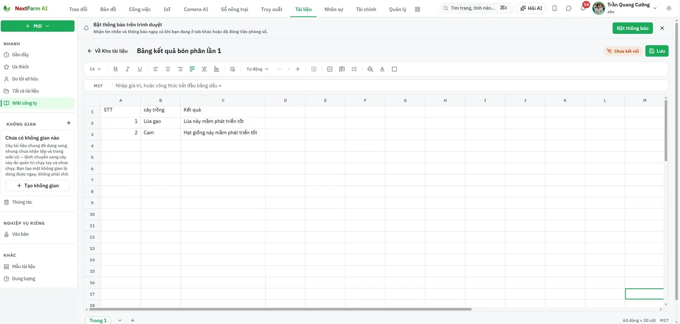Set vertical alignment to bottom
680x324 pixels.
[216, 69]
